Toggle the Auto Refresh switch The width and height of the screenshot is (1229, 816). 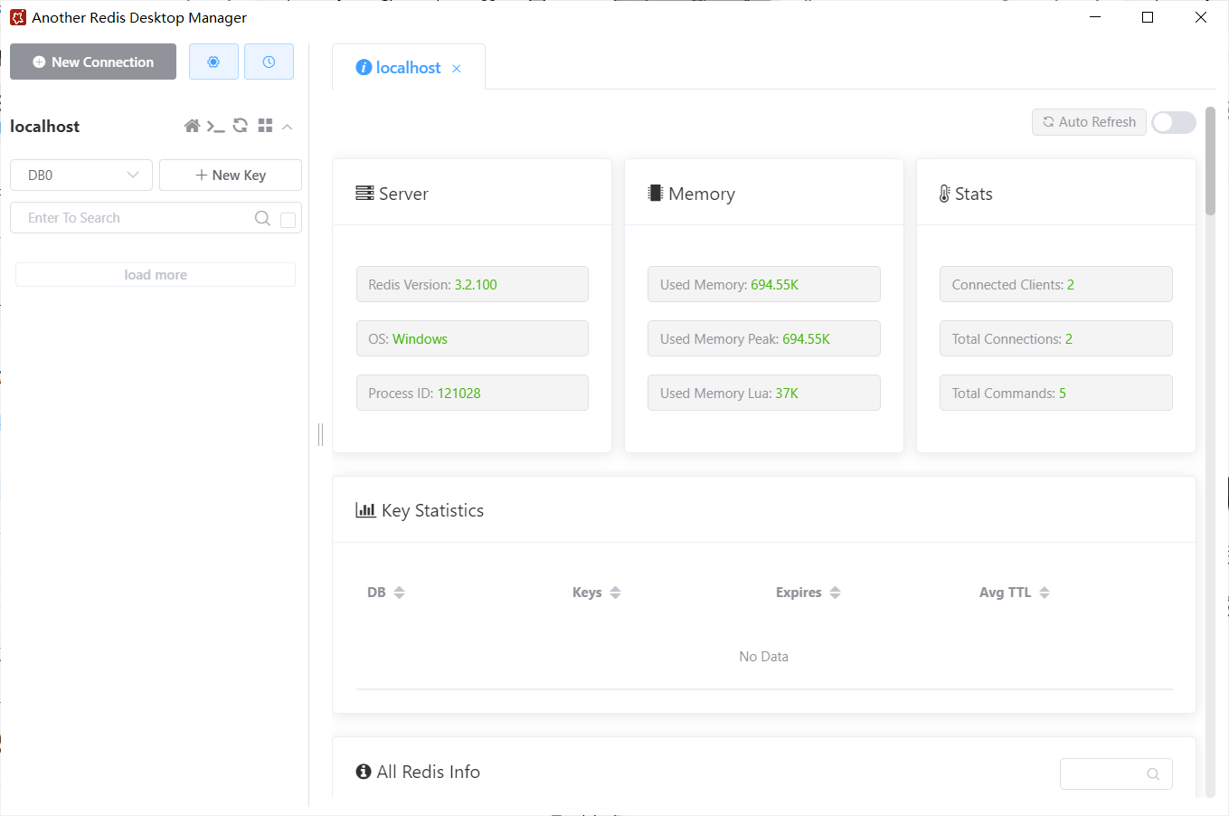[x=1174, y=122]
